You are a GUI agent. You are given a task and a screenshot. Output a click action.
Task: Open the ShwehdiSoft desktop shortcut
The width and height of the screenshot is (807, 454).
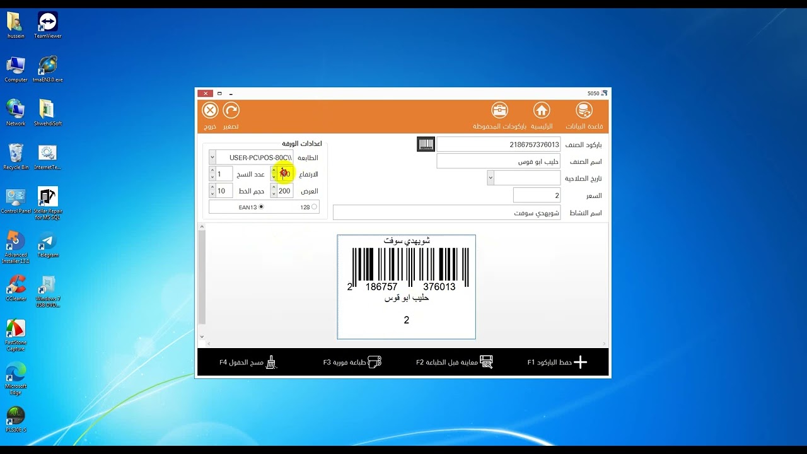click(48, 113)
